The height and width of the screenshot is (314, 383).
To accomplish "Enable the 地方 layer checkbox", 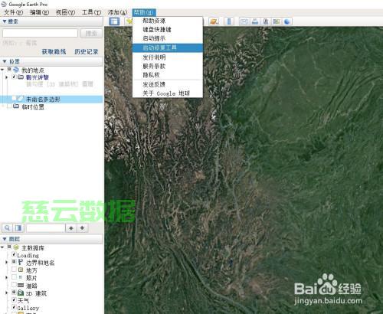I will pos(15,270).
